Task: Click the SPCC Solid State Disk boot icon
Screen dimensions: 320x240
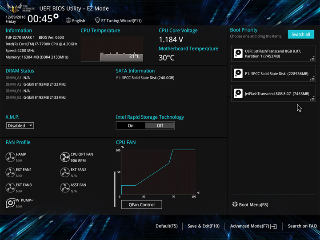Action: coord(238,73)
